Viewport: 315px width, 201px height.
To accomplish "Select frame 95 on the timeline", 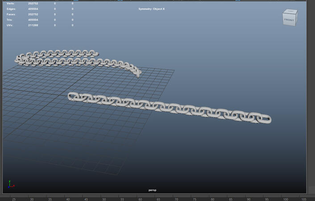I will tap(267, 199).
